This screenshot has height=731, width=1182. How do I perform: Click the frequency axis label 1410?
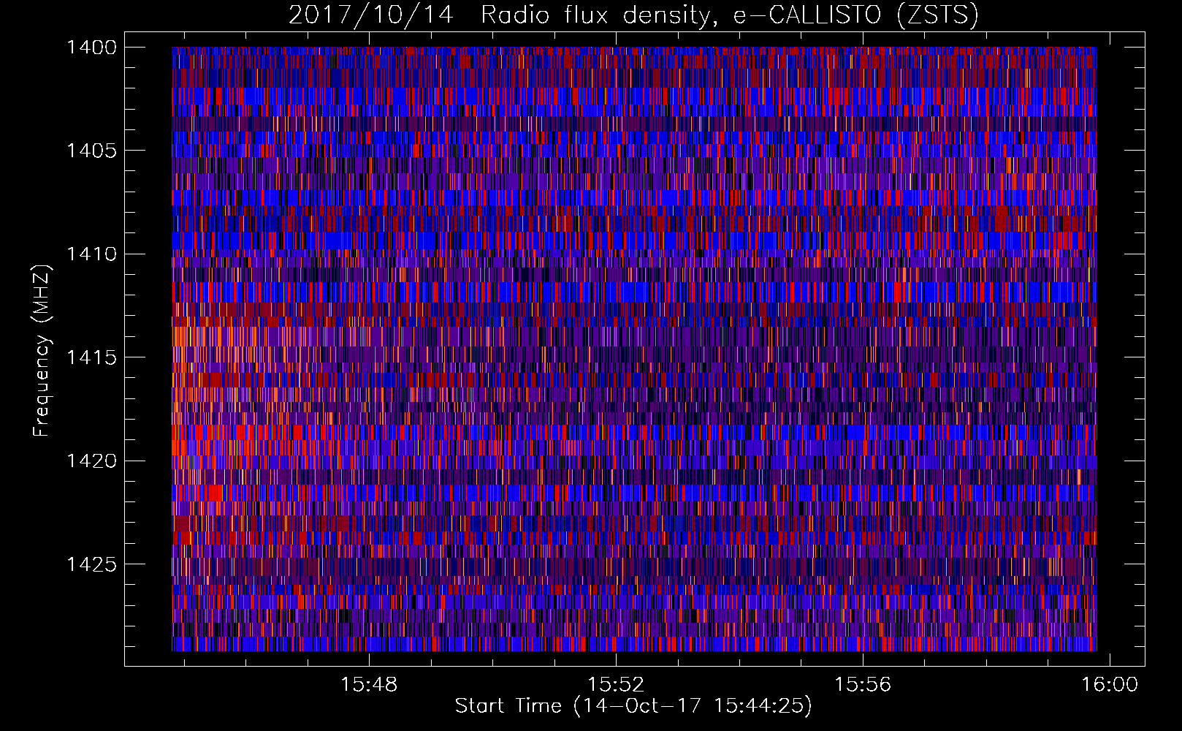[91, 254]
